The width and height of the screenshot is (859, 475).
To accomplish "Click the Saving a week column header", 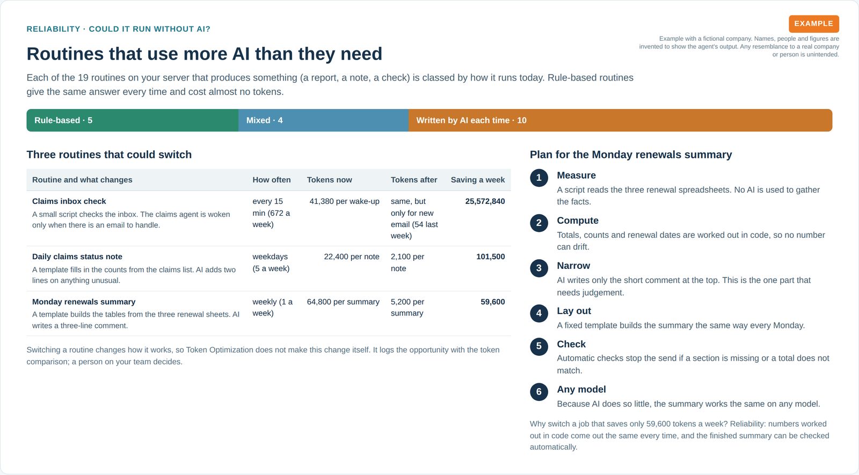I will [478, 180].
